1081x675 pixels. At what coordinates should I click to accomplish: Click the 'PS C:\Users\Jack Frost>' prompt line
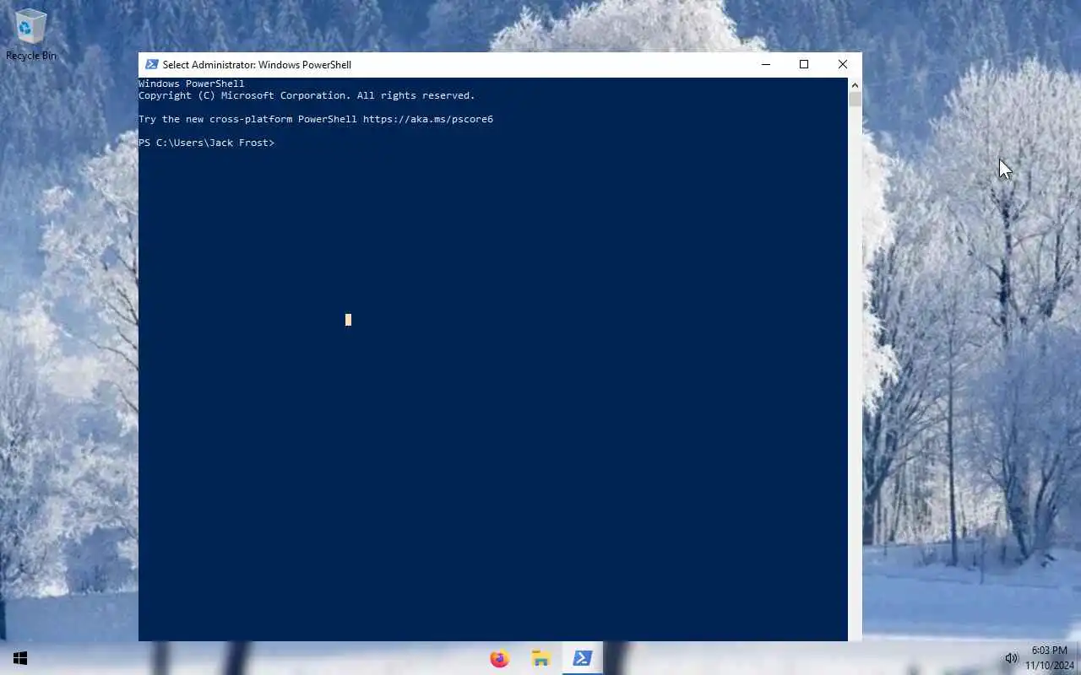[207, 143]
